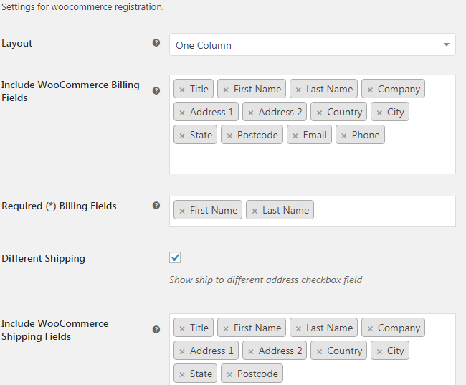
Task: Click help icon for Include WooCommerce Billing Fields
Action: pos(156,90)
